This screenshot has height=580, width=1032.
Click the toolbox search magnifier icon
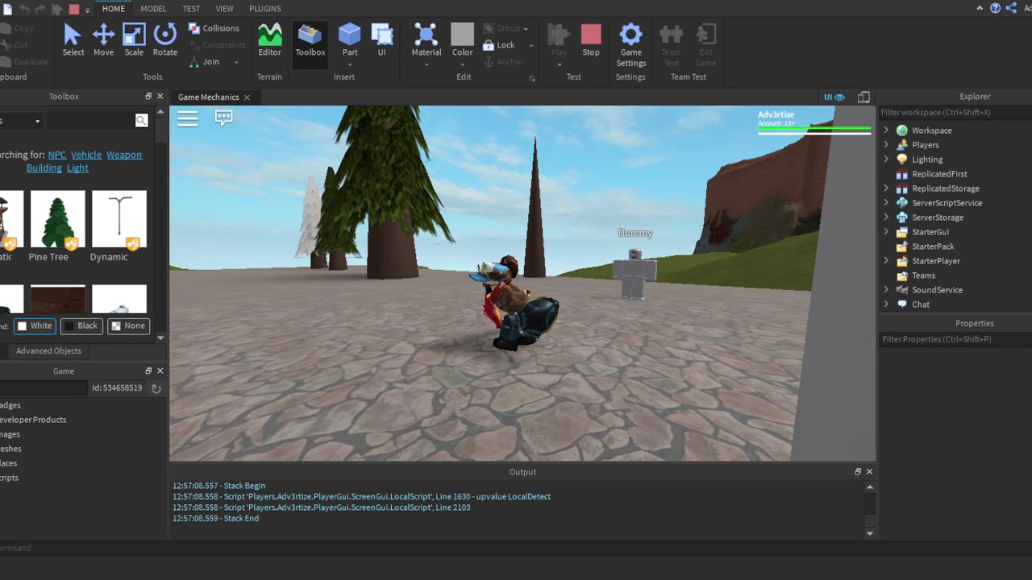(141, 120)
